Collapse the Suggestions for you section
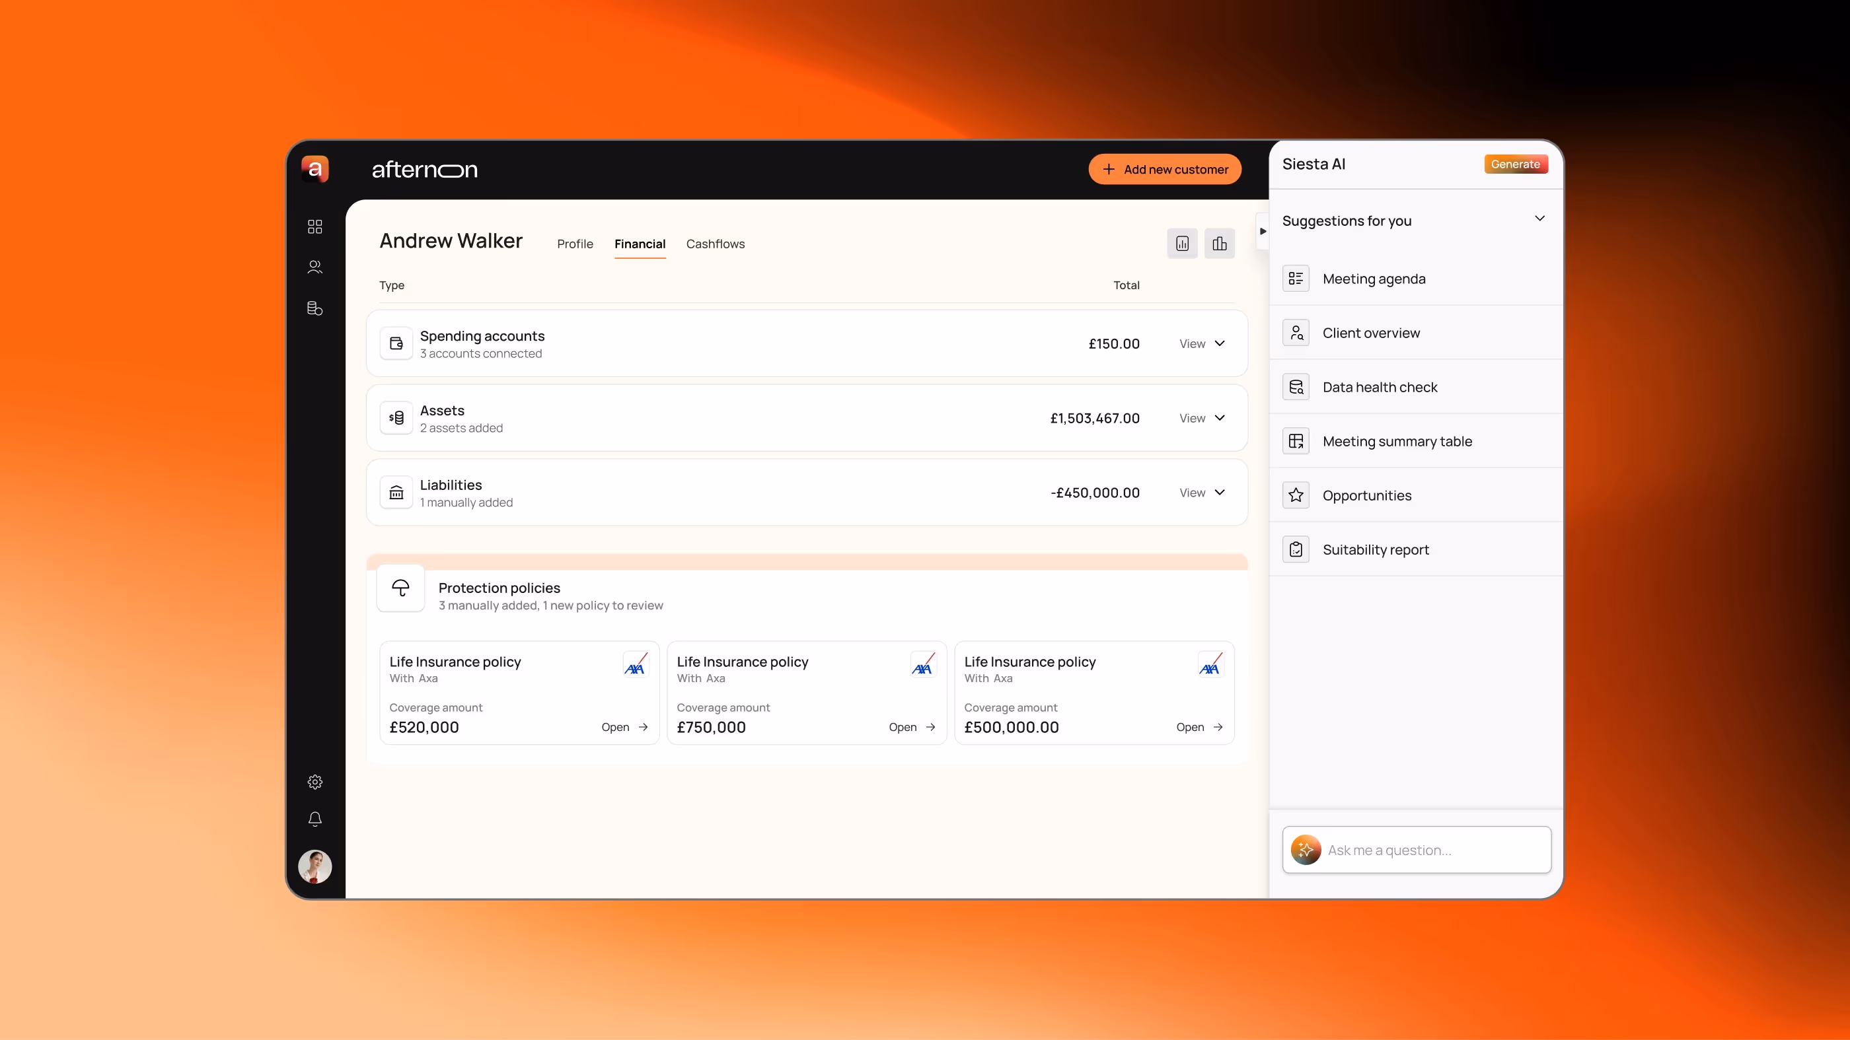 [1539, 219]
